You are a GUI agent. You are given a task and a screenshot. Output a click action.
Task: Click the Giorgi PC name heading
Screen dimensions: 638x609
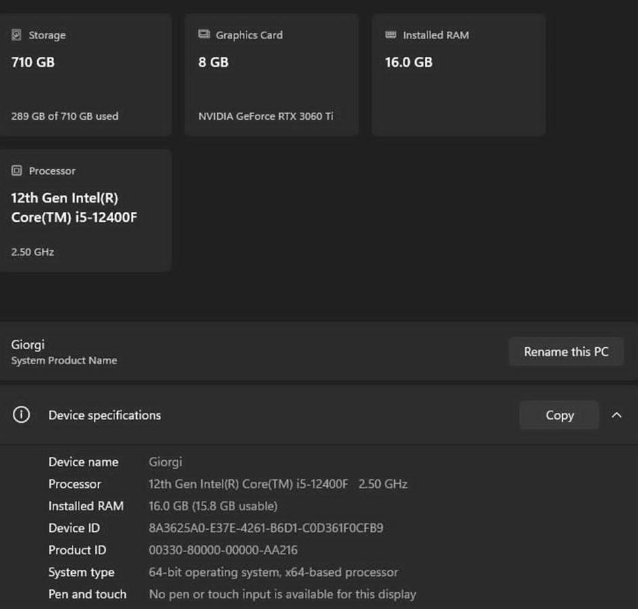click(28, 344)
